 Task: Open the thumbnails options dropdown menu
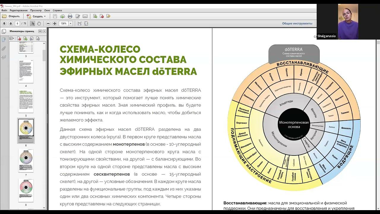point(12,38)
